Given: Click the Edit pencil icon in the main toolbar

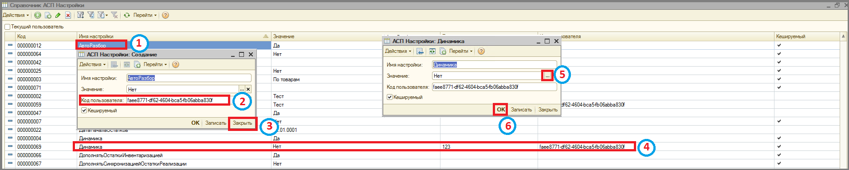Looking at the screenshot, I should (x=58, y=15).
